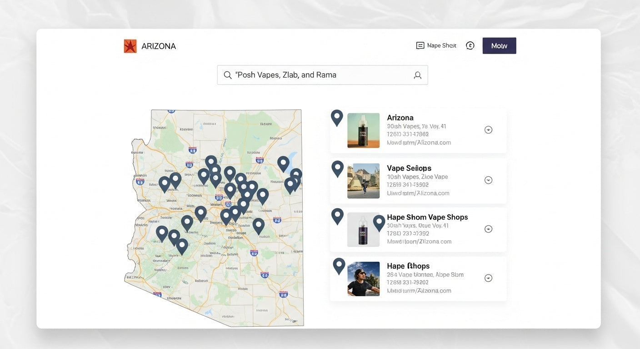Image resolution: width=640 pixels, height=349 pixels.
Task: Expand the Hape Shom Vape Shops listing
Action: [x=488, y=229]
